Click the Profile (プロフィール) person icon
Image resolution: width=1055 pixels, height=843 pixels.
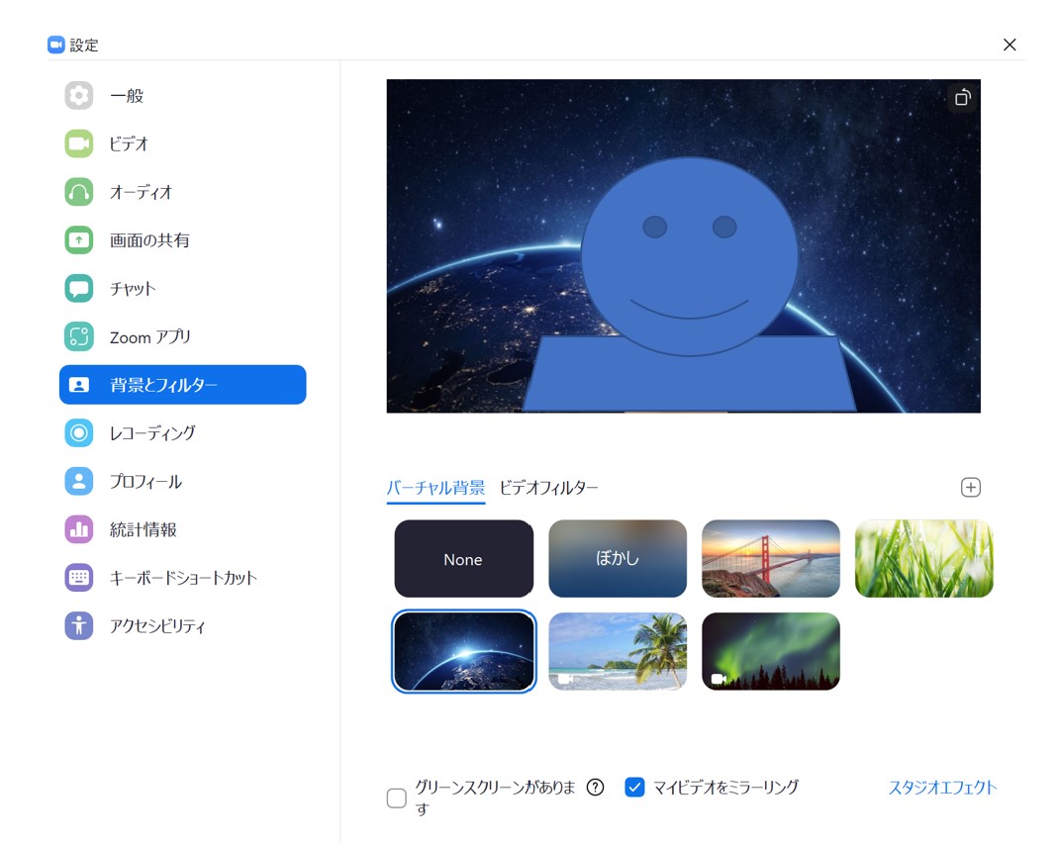coord(79,481)
